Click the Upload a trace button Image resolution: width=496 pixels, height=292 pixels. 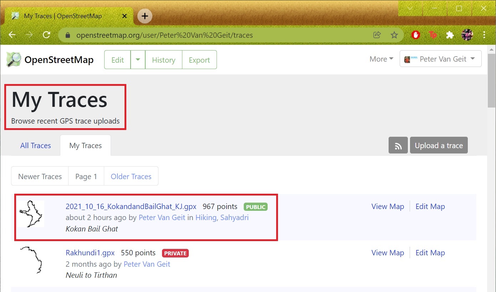coord(439,145)
